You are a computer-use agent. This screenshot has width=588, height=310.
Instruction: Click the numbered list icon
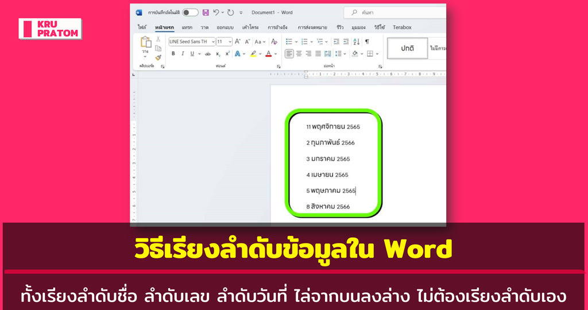304,41
